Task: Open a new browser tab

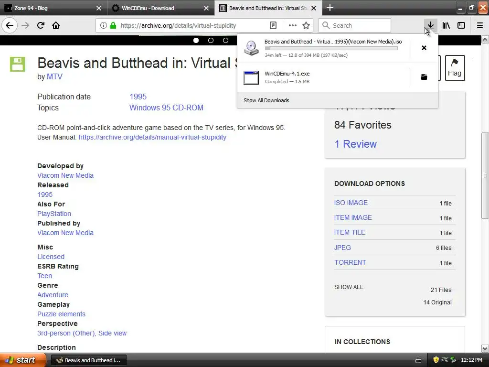Action: [x=330, y=8]
